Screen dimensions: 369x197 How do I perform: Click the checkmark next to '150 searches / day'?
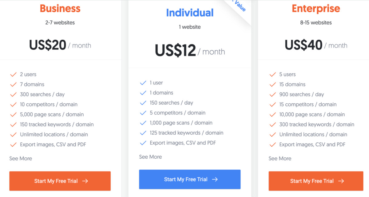[x=143, y=103]
